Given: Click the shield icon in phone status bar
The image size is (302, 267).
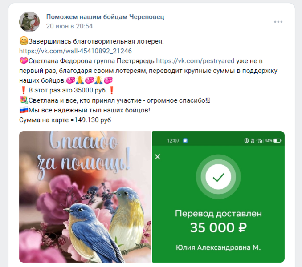Looking at the screenshot, I should point(246,140).
